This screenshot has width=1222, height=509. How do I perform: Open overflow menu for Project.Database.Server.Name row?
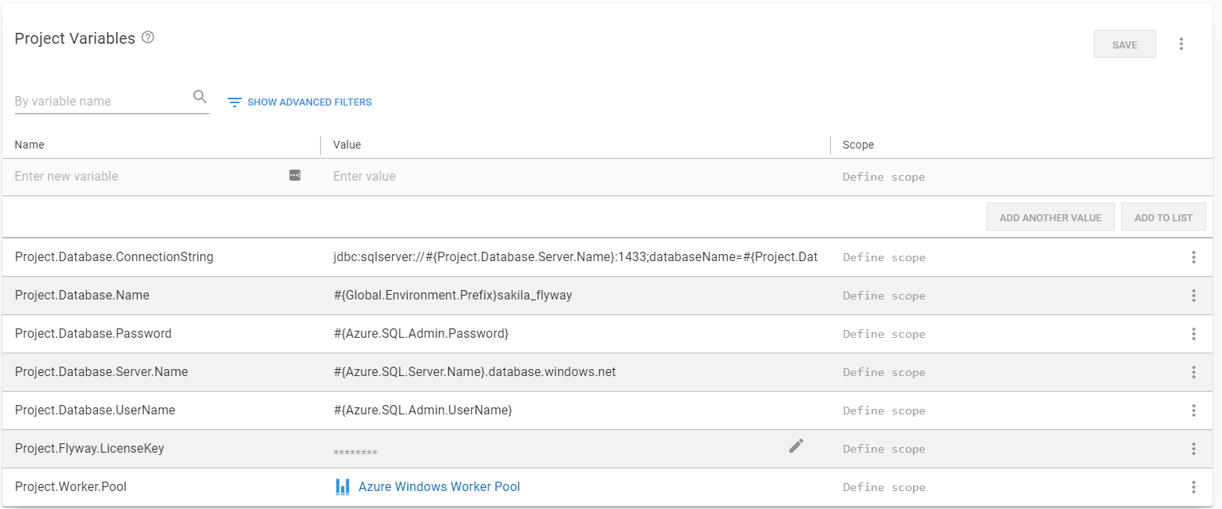tap(1194, 372)
